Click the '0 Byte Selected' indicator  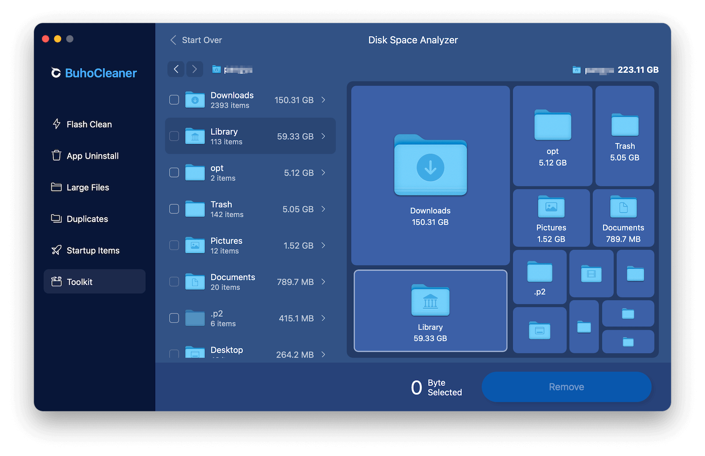pos(436,388)
